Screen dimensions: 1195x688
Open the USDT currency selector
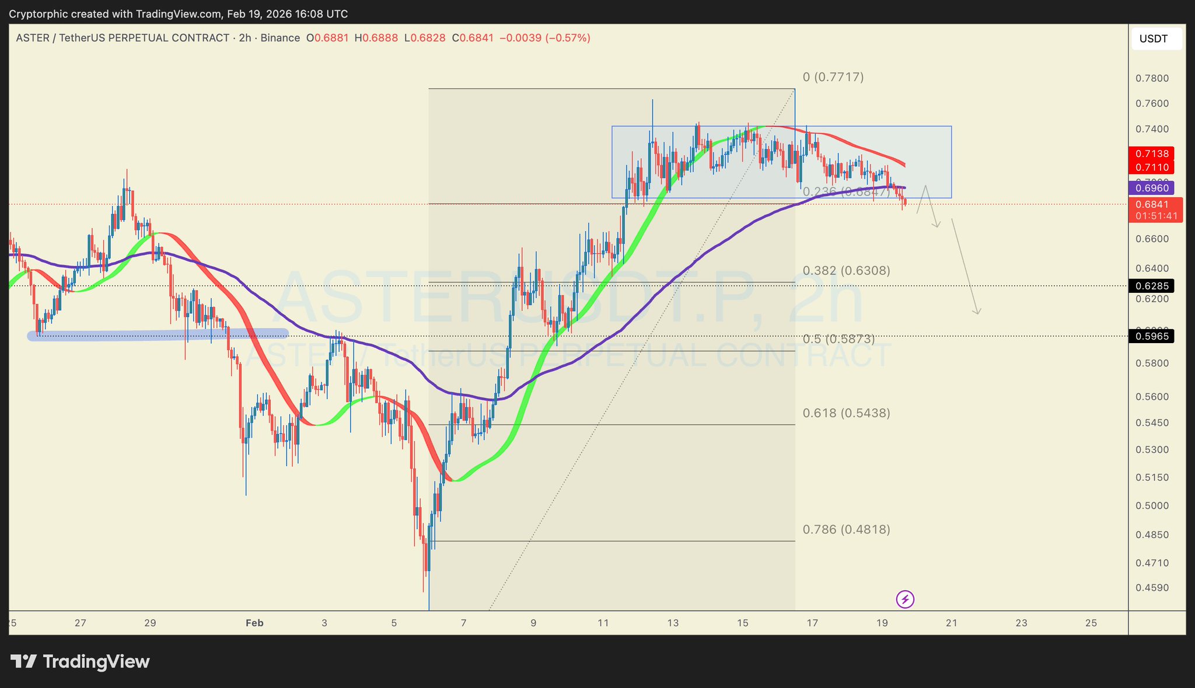coord(1156,39)
